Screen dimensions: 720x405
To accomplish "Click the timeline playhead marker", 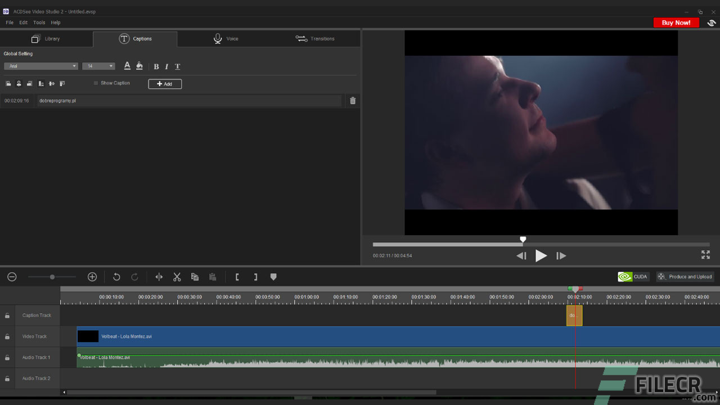I will (x=575, y=289).
